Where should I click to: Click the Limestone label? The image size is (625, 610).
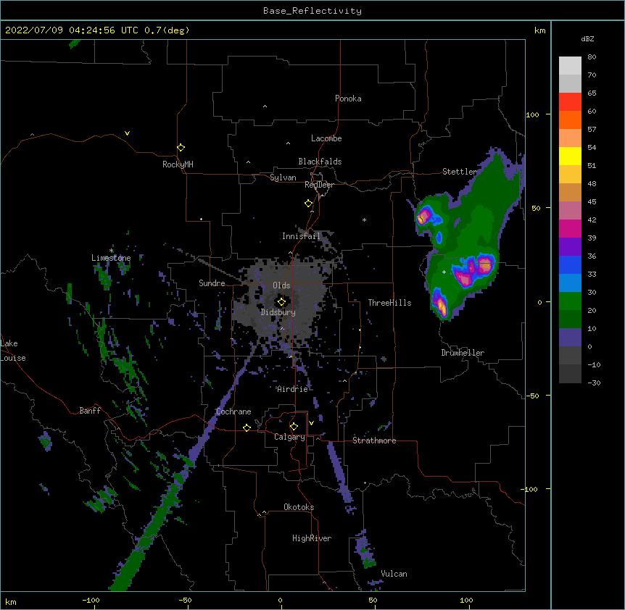coord(111,258)
